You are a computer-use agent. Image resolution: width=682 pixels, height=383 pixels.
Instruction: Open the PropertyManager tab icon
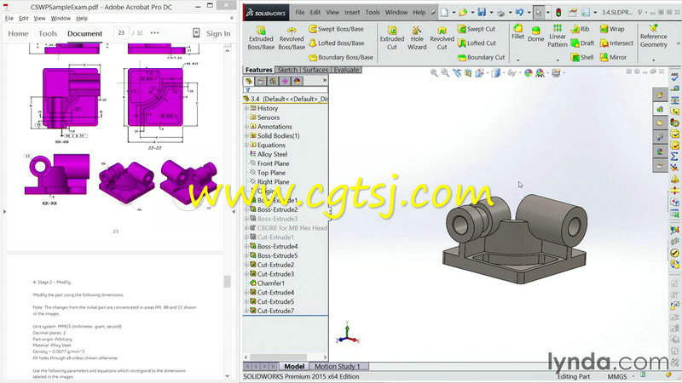[261, 81]
